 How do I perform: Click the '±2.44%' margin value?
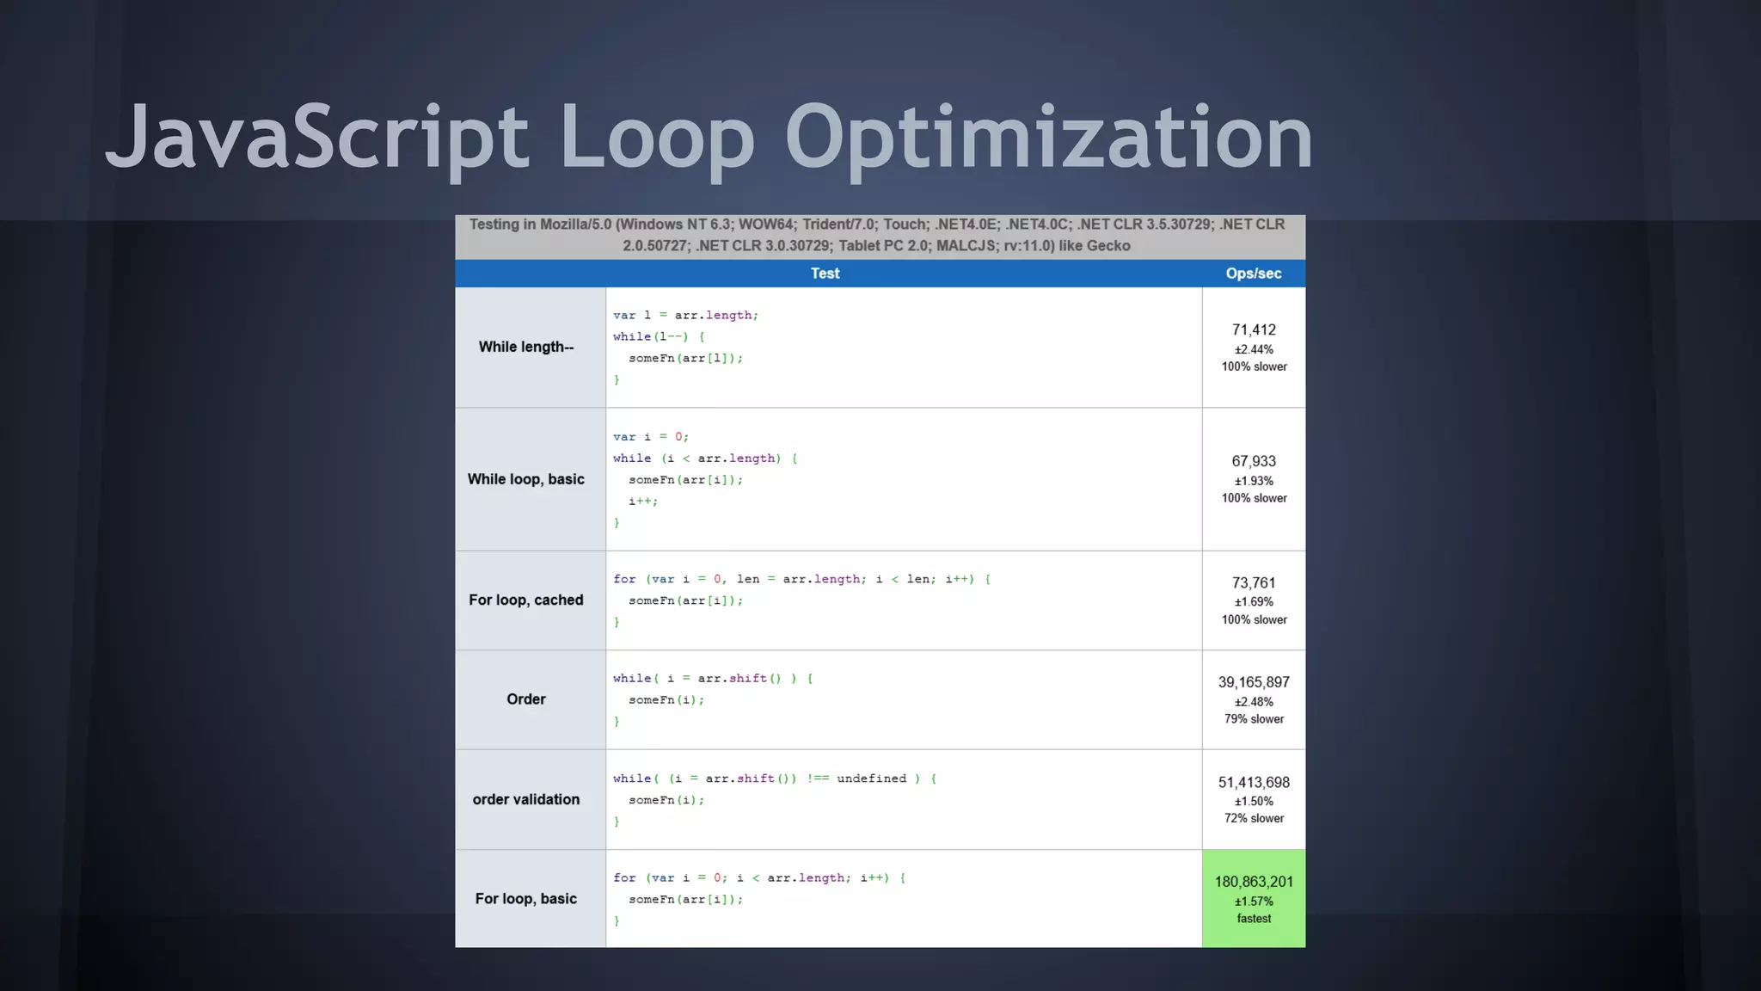click(x=1254, y=349)
